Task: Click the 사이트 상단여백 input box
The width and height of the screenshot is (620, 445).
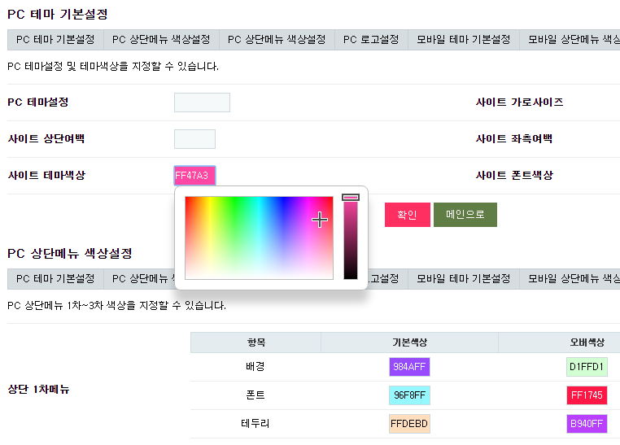Action: pyautogui.click(x=194, y=139)
